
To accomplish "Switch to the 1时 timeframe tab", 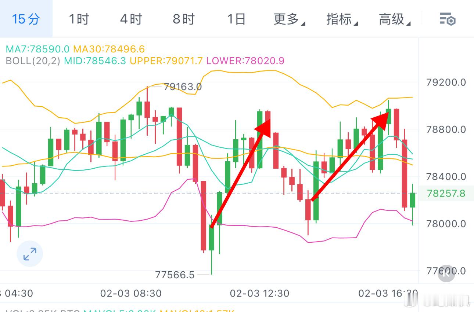I will (x=78, y=19).
